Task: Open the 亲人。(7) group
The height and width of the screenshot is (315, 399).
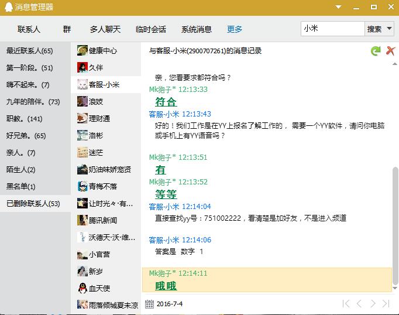Action: pyautogui.click(x=35, y=153)
